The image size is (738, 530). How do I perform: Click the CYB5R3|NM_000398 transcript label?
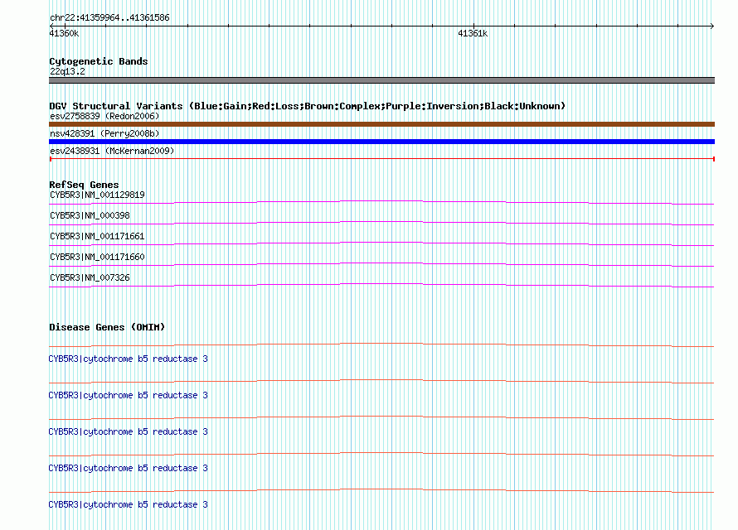[90, 215]
